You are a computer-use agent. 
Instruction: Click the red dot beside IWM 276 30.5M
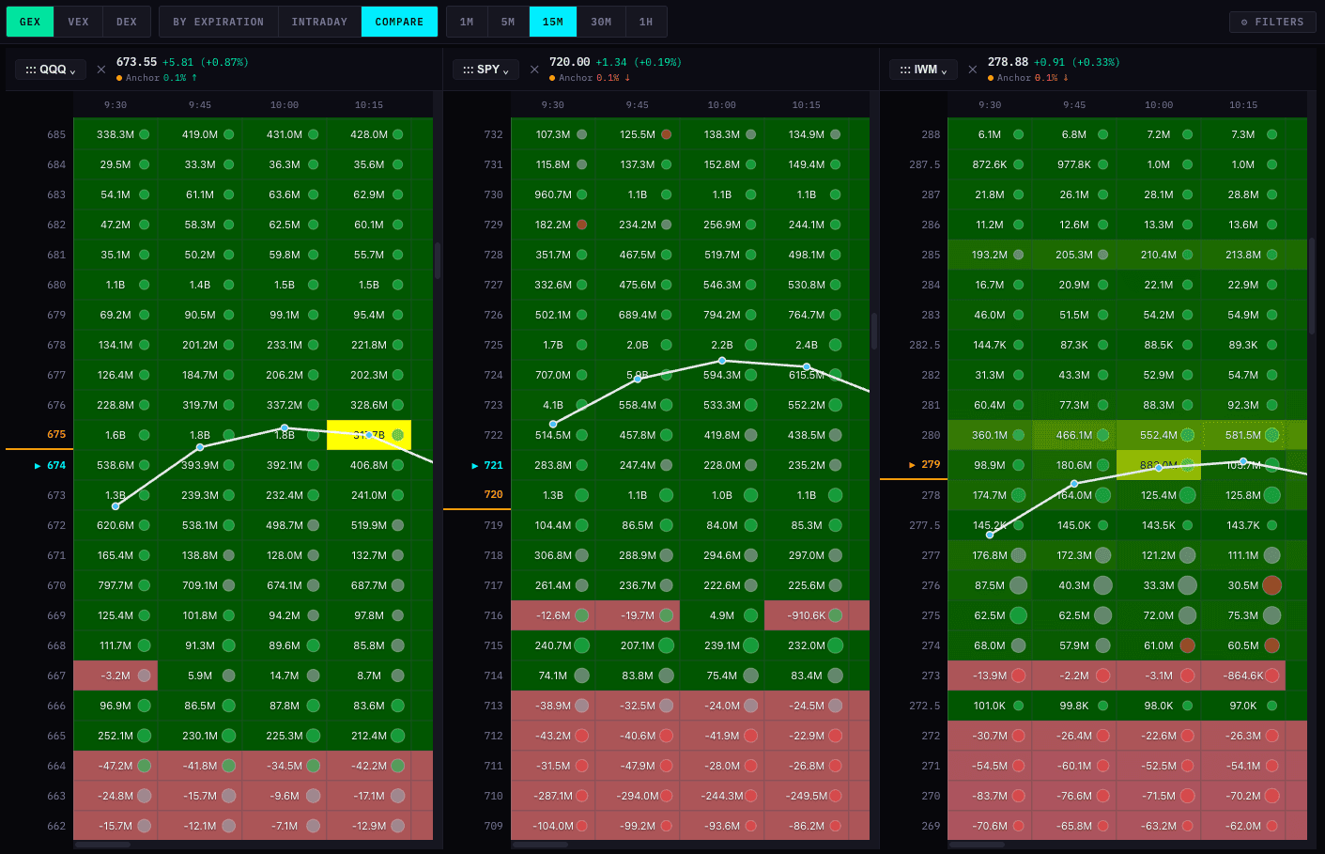pos(1272,585)
